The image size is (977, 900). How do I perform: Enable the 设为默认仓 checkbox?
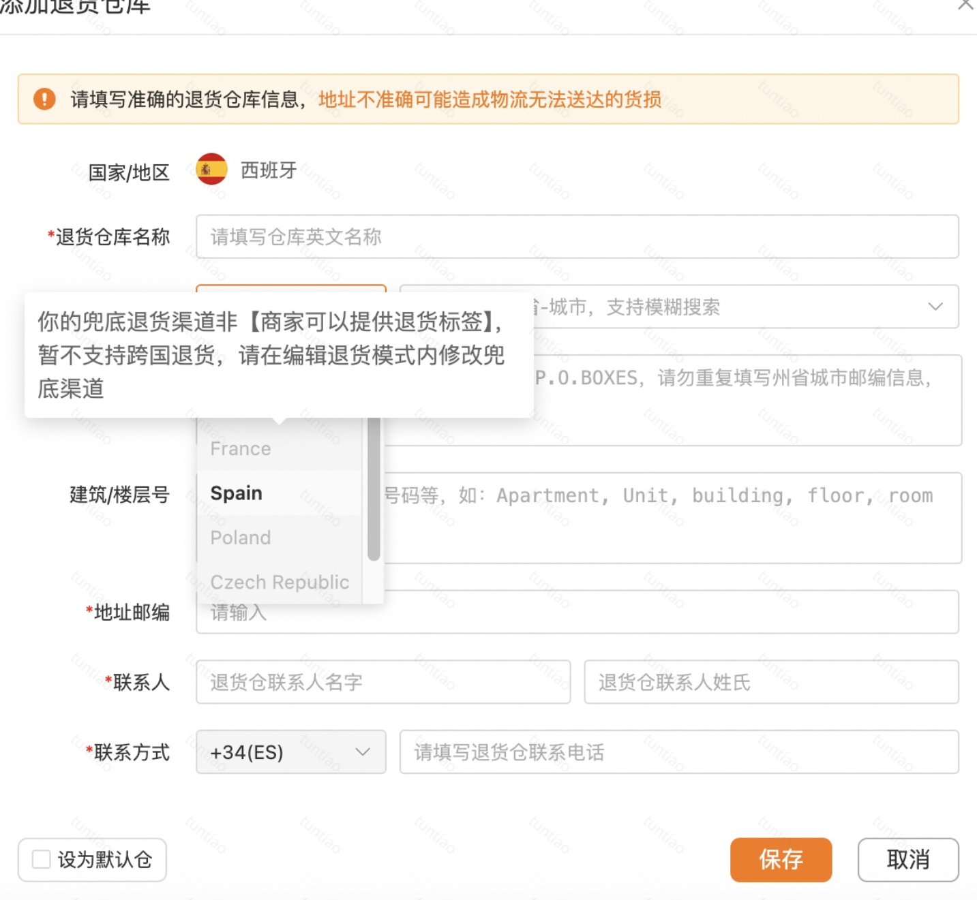click(40, 860)
